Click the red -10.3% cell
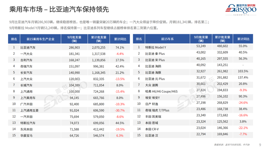Viewport: 265px width, 149px height. 120,104
